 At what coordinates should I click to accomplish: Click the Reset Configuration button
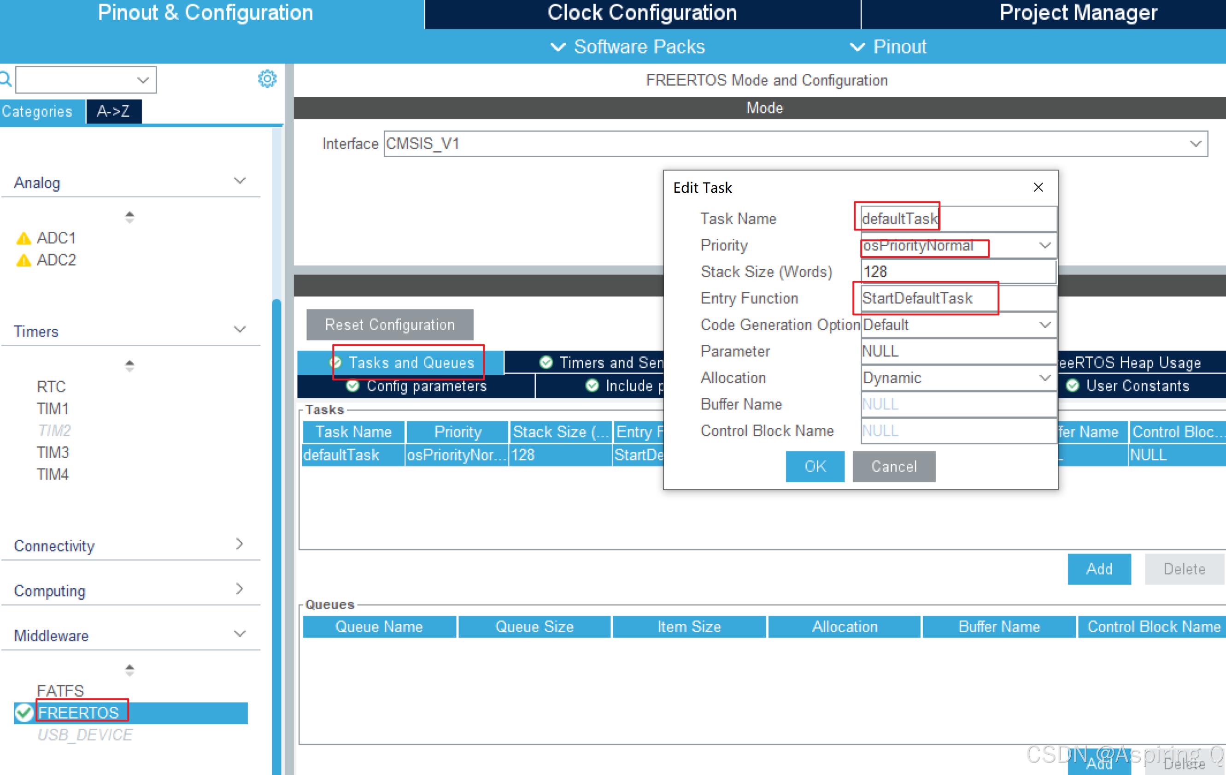point(389,325)
